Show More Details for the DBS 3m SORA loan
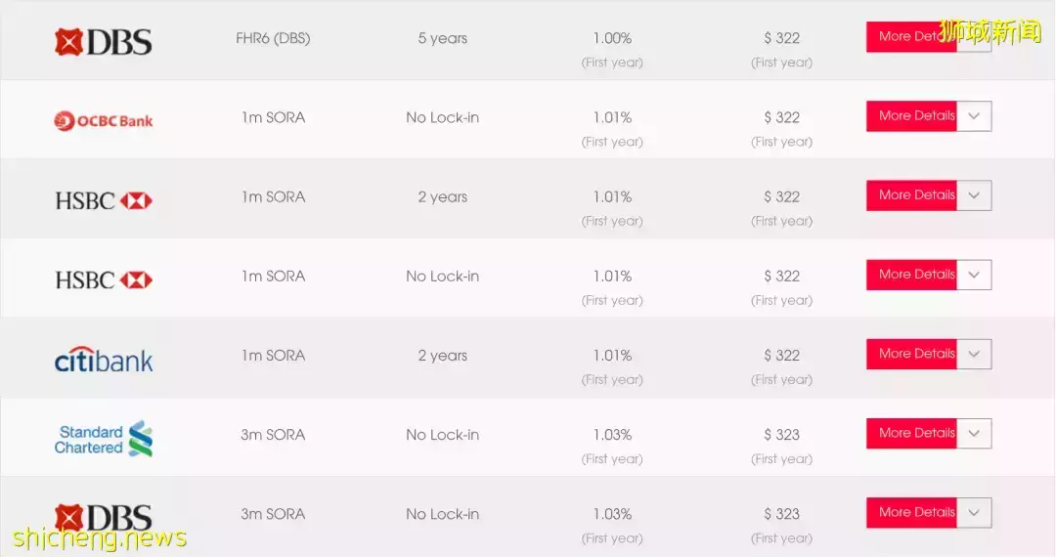Viewport: 1056px width, 557px height. [911, 512]
